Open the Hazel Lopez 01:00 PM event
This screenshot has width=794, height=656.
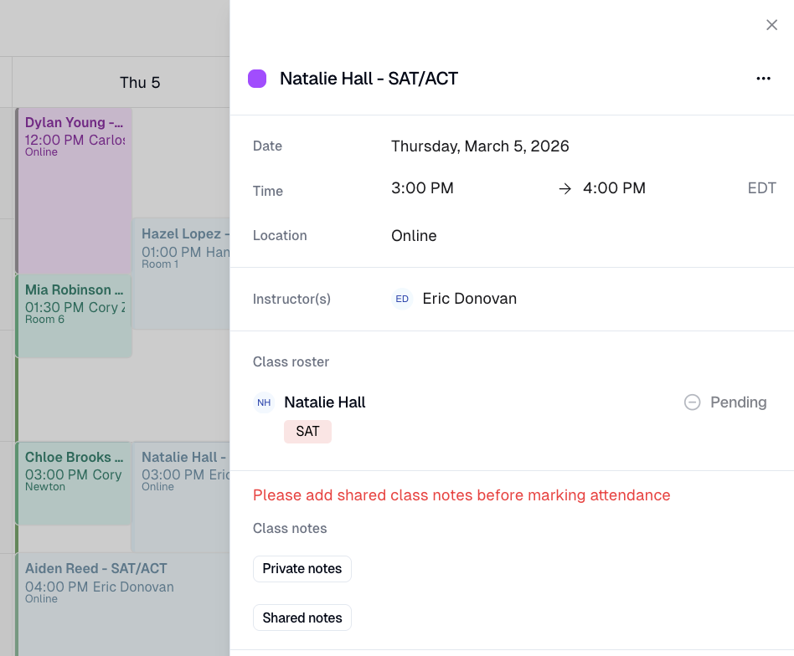point(181,274)
